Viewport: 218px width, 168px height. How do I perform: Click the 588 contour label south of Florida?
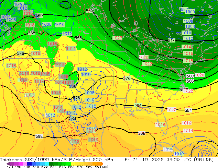click(x=142, y=133)
